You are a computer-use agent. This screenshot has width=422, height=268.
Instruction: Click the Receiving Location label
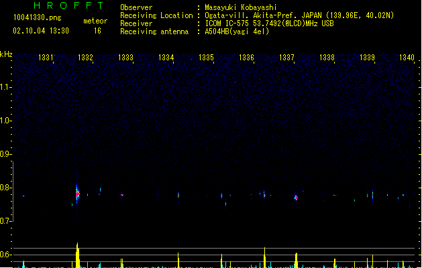(x=156, y=15)
